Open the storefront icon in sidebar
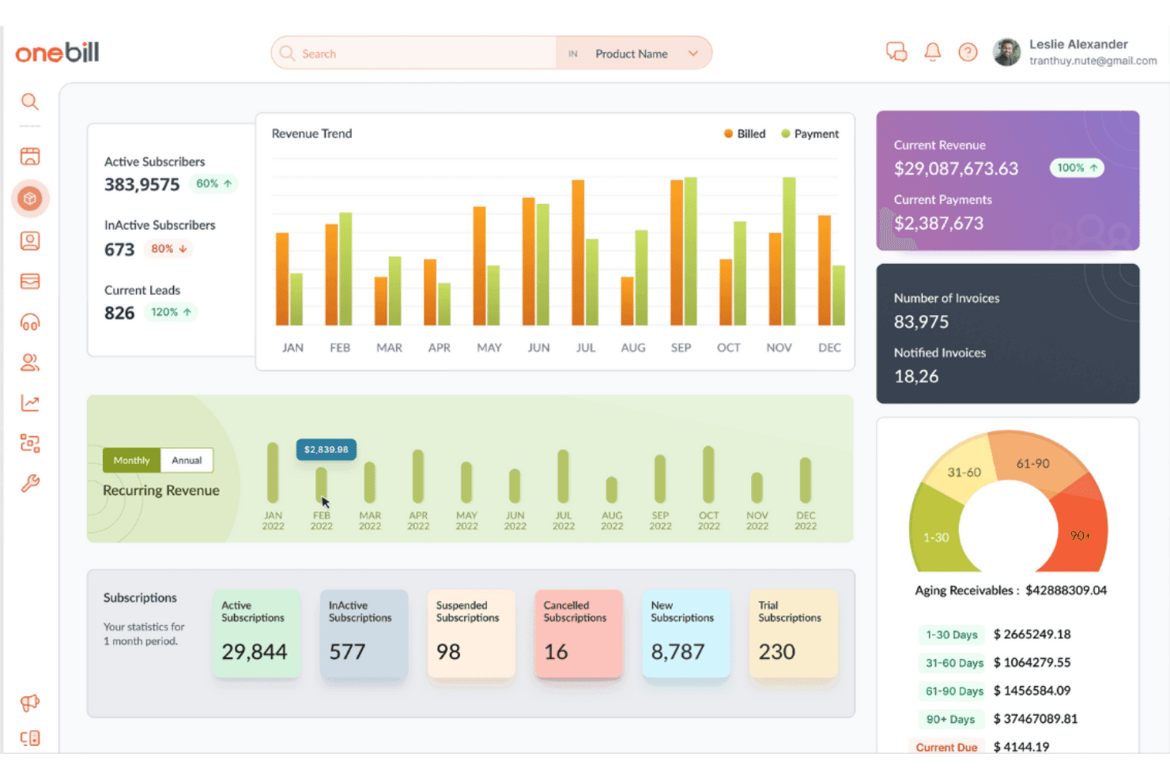Viewport: 1170px width, 780px height. (x=30, y=156)
